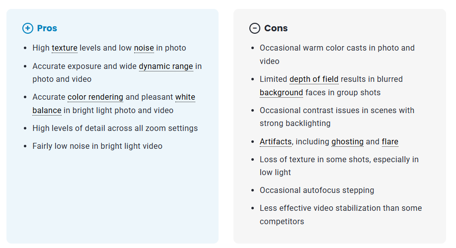
Task: Open the underlined noise glossary link
Action: [x=144, y=48]
